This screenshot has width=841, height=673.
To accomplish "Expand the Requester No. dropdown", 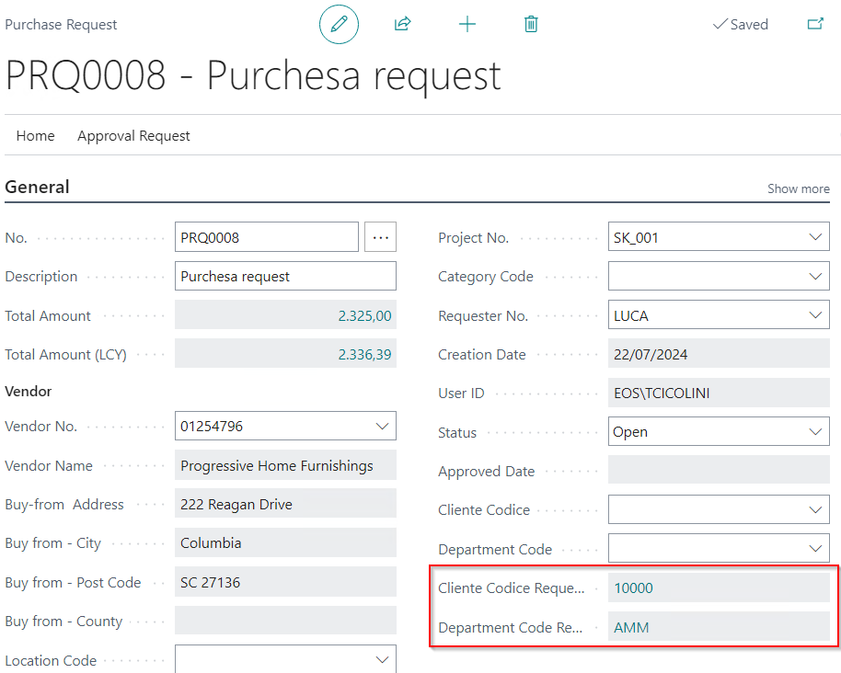I will coord(815,315).
